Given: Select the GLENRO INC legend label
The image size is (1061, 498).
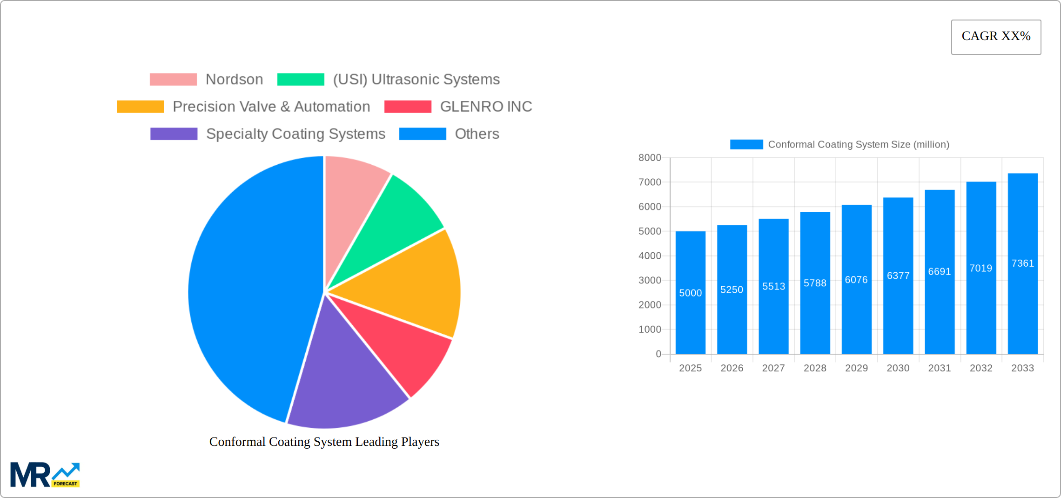Looking at the screenshot, I should 486,107.
